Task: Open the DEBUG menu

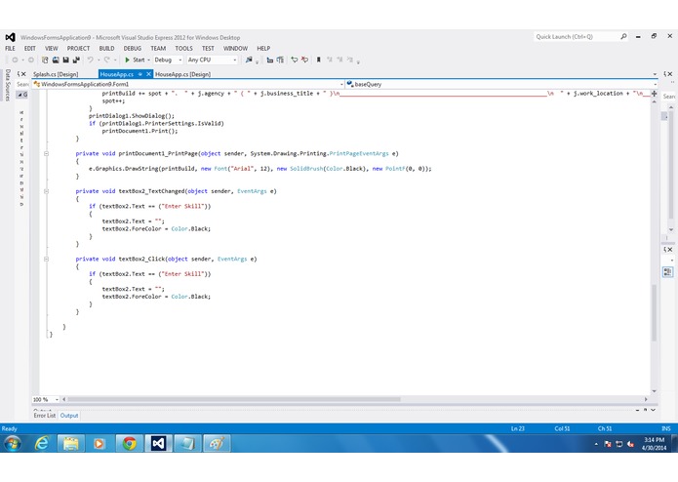Action: pos(133,49)
